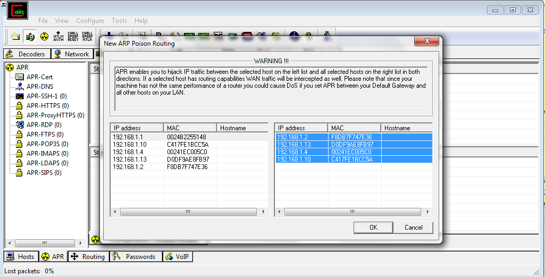Image resolution: width=545 pixels, height=277 pixels.
Task: Switch to the Passwords bottom tab
Action: [x=136, y=256]
